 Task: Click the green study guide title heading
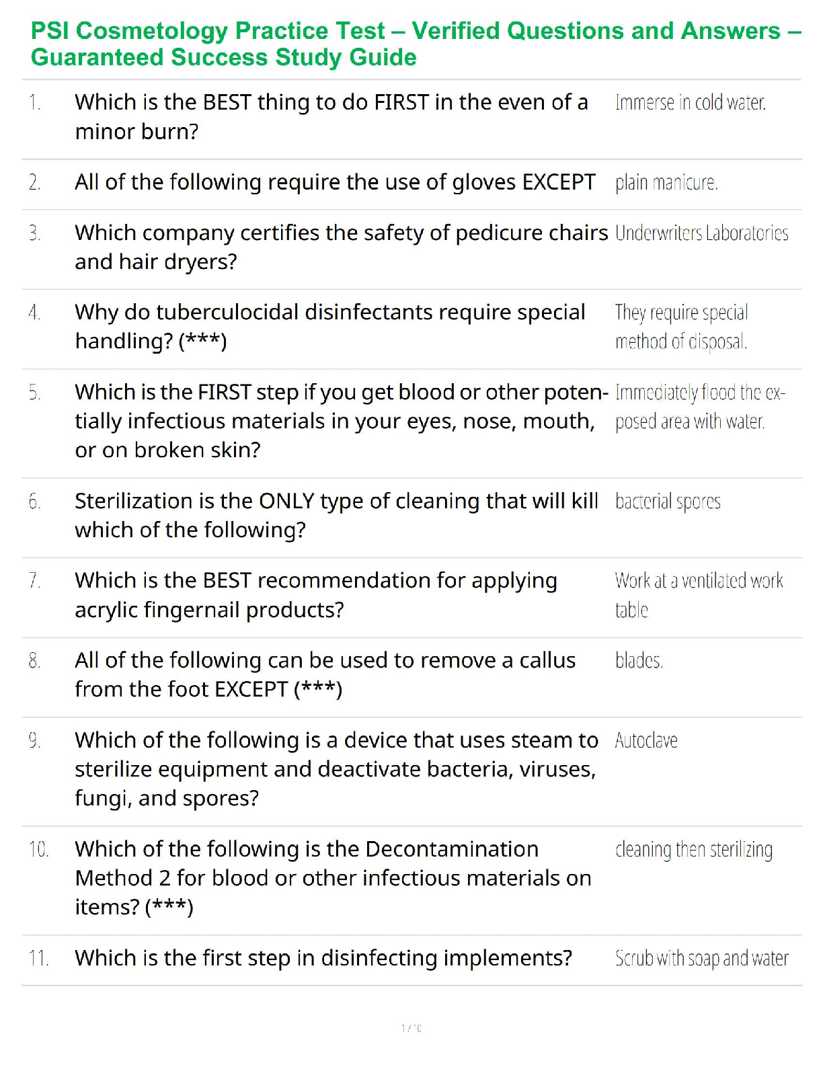click(x=416, y=44)
